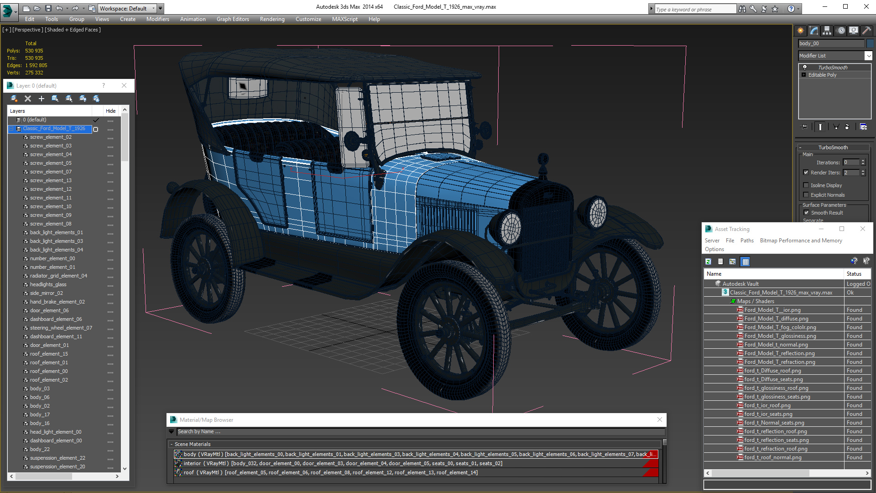
Task: Enable the Isoline Display checkbox
Action: click(x=806, y=185)
